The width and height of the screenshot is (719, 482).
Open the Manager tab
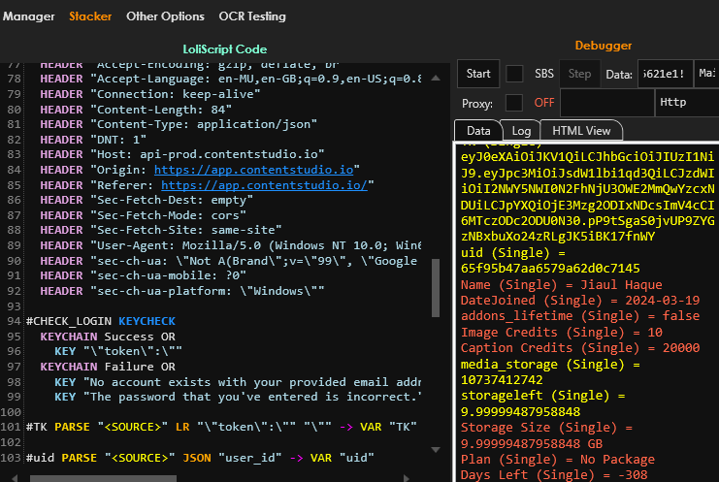(x=27, y=16)
